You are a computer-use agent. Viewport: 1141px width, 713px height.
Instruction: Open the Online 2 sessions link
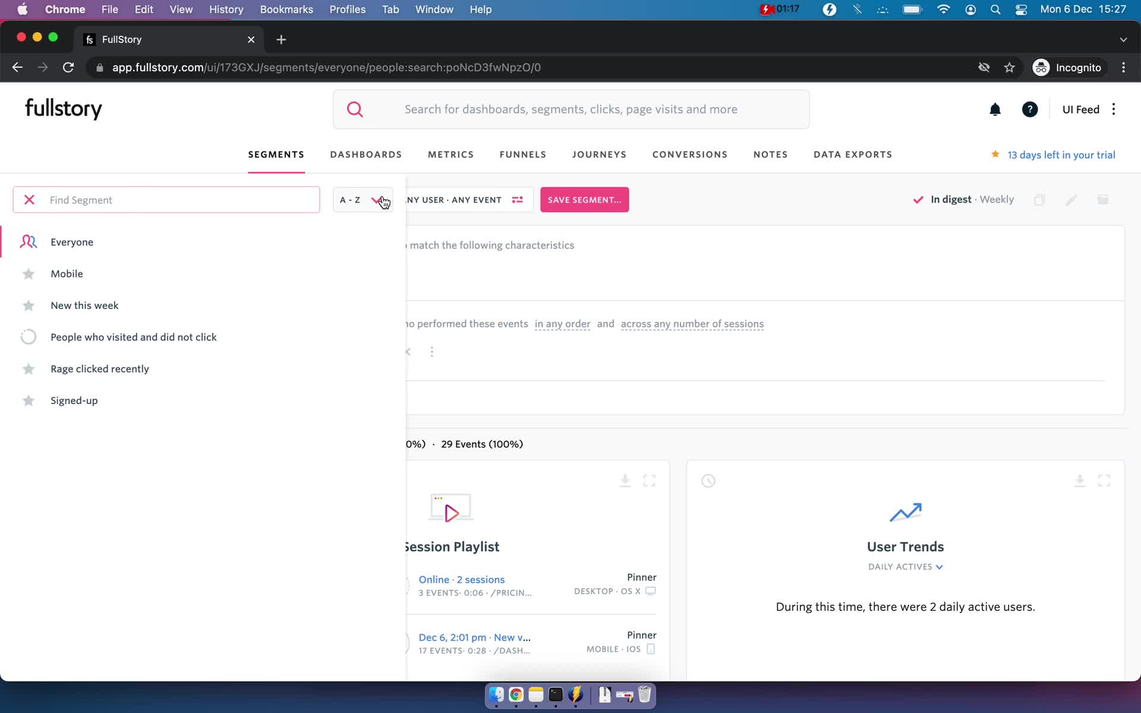461,579
